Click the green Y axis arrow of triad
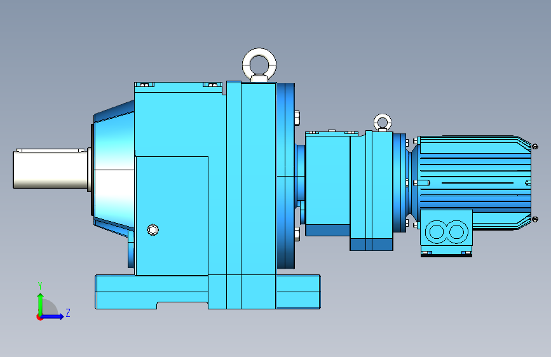This screenshot has width=551, height=357. (x=41, y=304)
